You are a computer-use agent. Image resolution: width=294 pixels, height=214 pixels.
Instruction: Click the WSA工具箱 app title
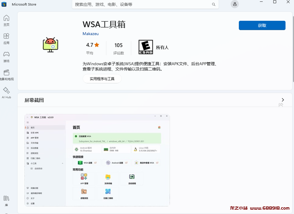104,25
